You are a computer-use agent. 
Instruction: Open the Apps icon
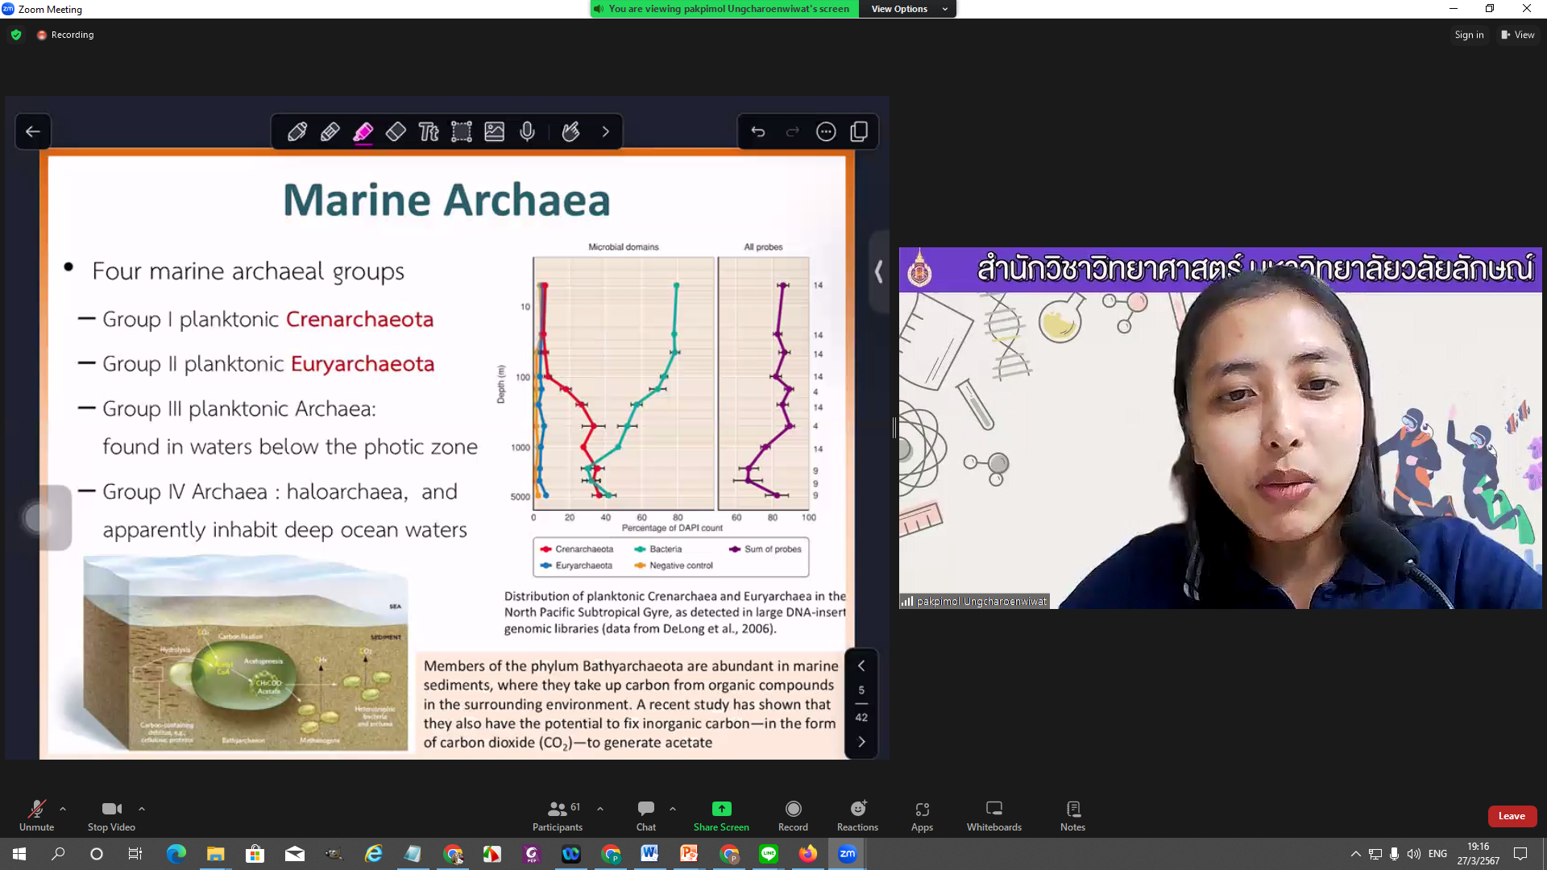click(x=922, y=810)
